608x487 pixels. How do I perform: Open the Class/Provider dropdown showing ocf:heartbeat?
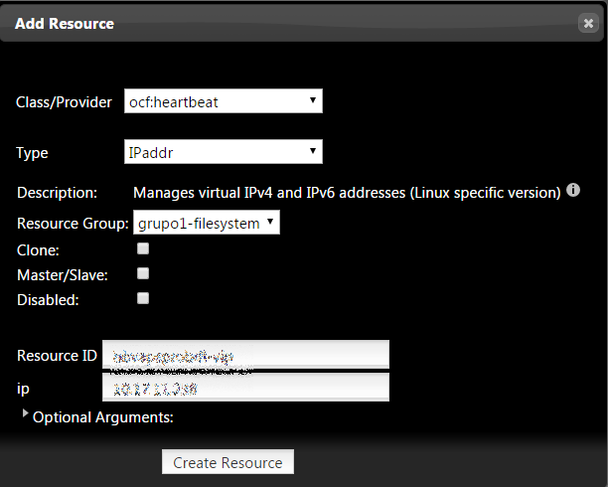point(224,101)
